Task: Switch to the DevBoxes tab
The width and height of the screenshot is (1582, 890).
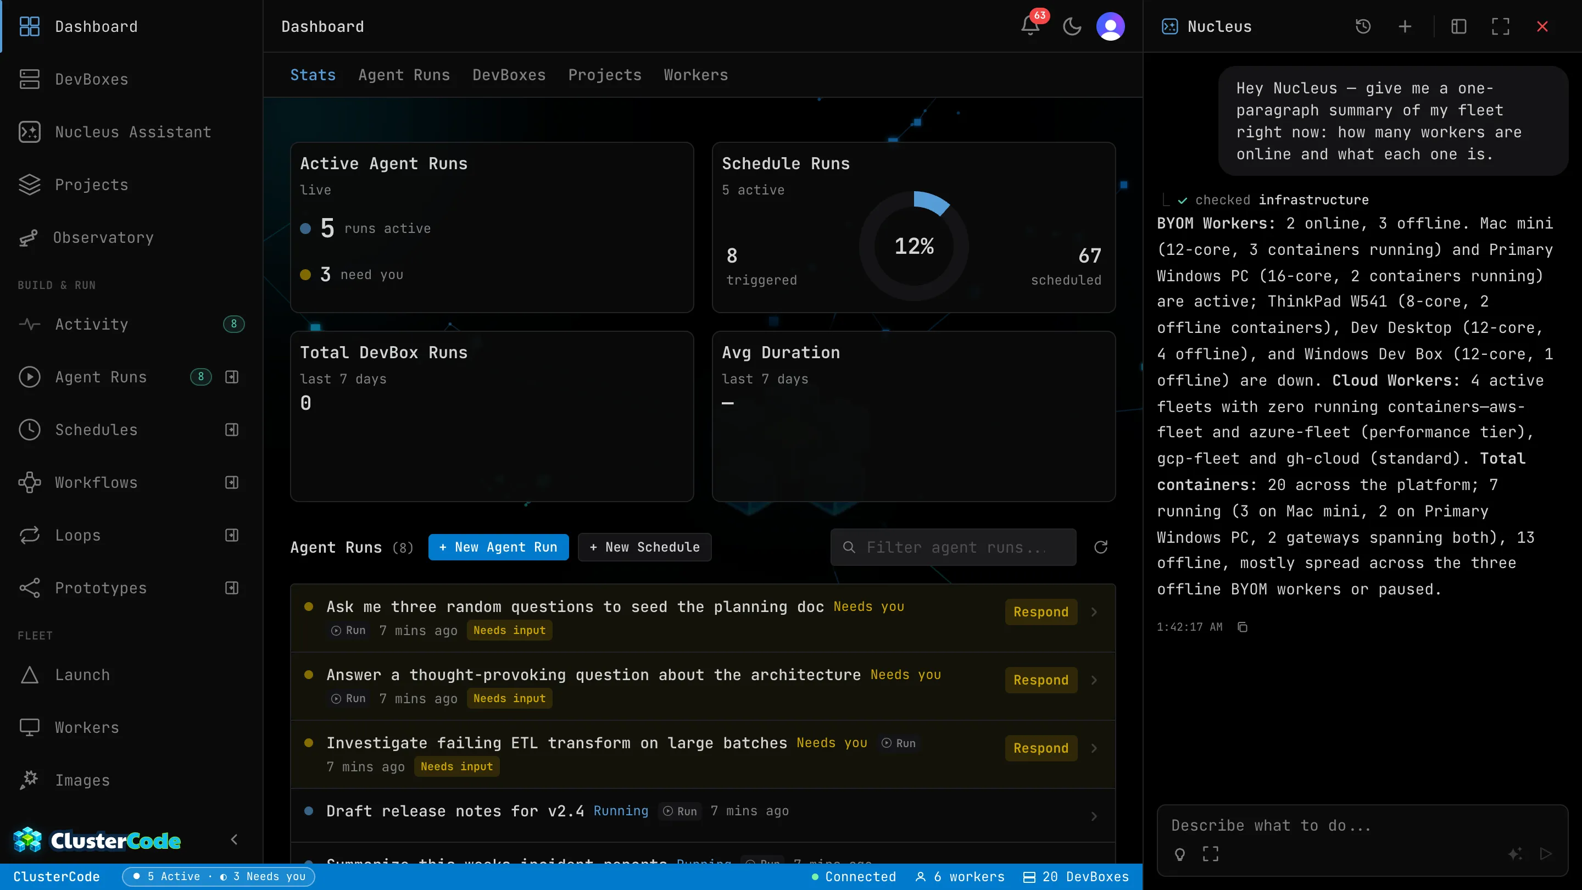Action: coord(509,75)
